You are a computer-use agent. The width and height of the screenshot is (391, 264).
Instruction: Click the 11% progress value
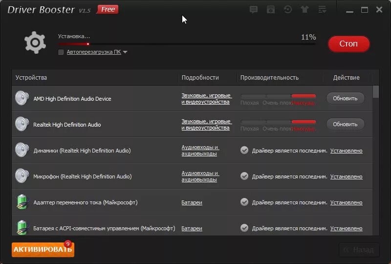coord(308,37)
